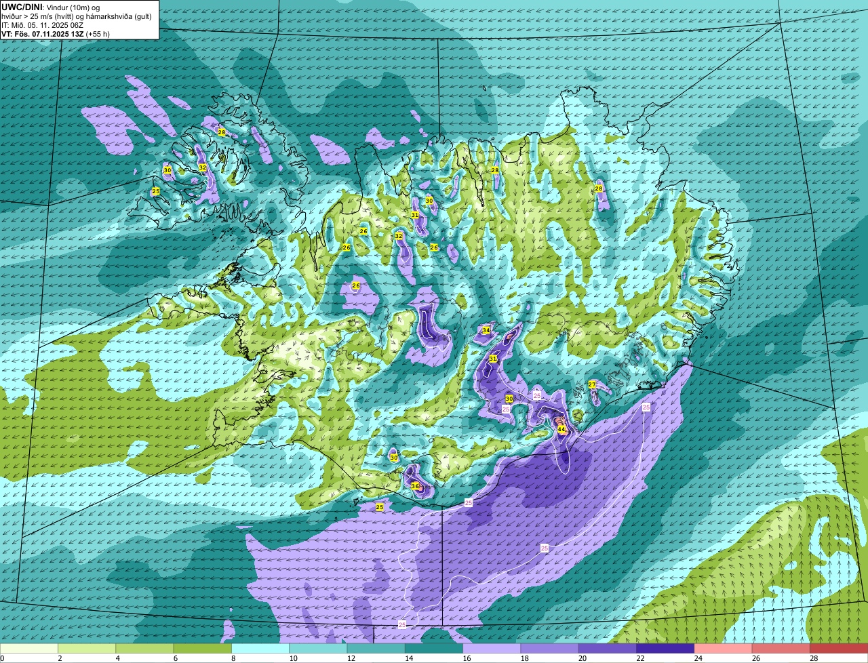Click the legend scale number '8'
868x663 pixels.
(232, 658)
